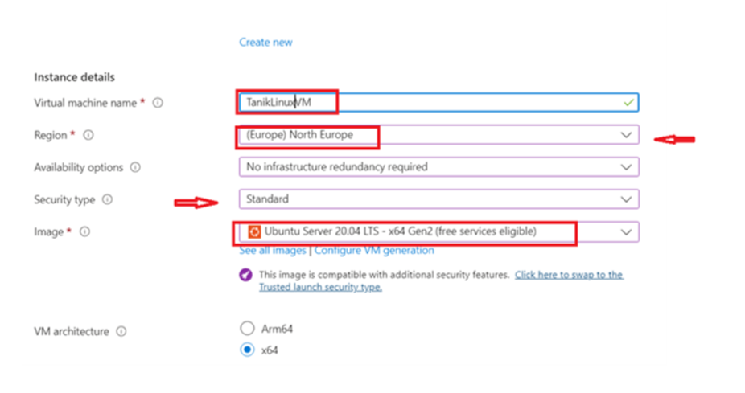Click info icon next to Security type
Screen dimensions: 745x393
pos(107,199)
